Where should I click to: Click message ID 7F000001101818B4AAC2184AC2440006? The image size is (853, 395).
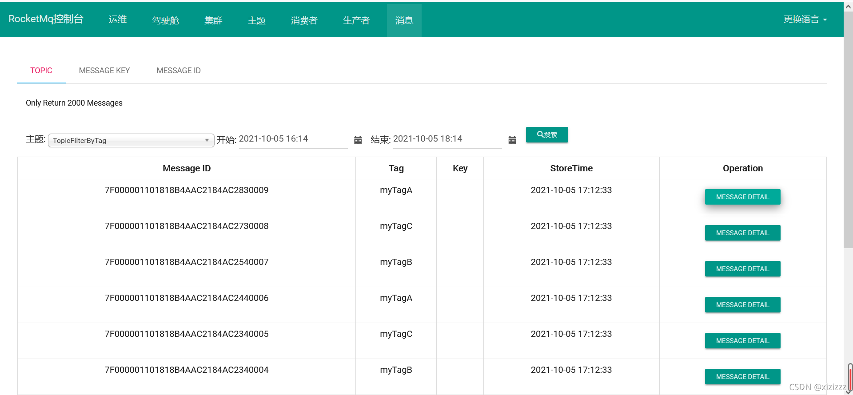click(187, 298)
